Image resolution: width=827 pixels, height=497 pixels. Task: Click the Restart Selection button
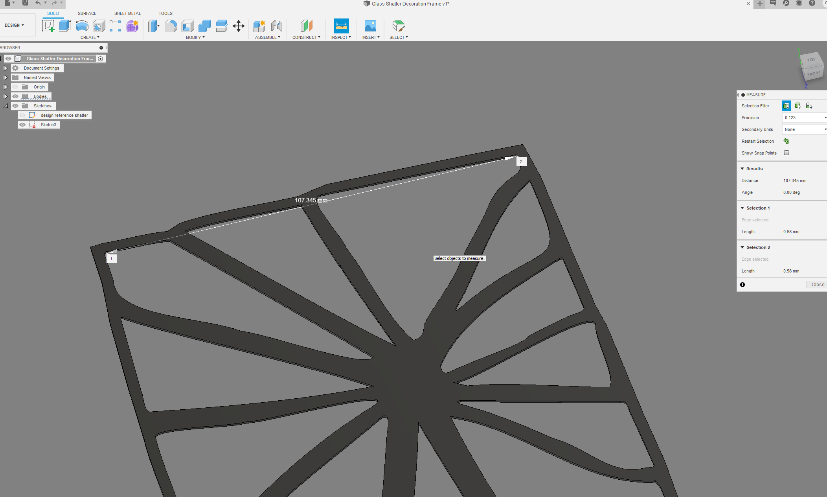(x=787, y=141)
